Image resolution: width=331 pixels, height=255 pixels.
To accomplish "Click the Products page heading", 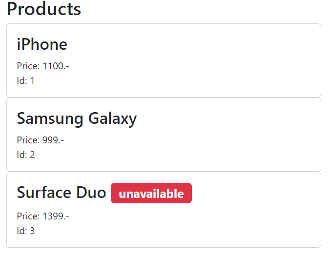I will click(44, 9).
